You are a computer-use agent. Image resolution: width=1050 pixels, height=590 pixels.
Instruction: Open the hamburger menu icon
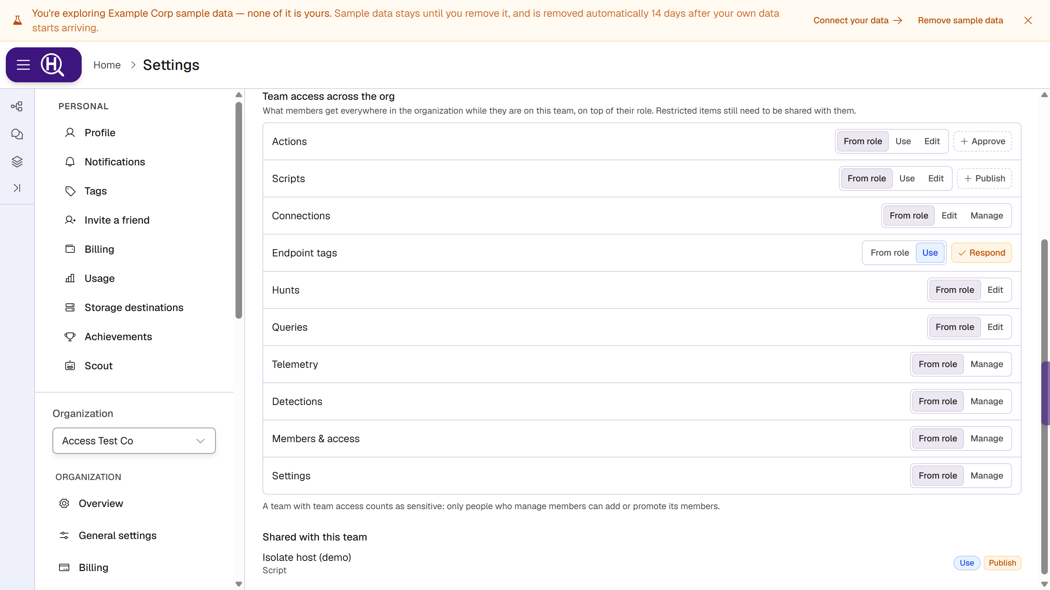23,65
